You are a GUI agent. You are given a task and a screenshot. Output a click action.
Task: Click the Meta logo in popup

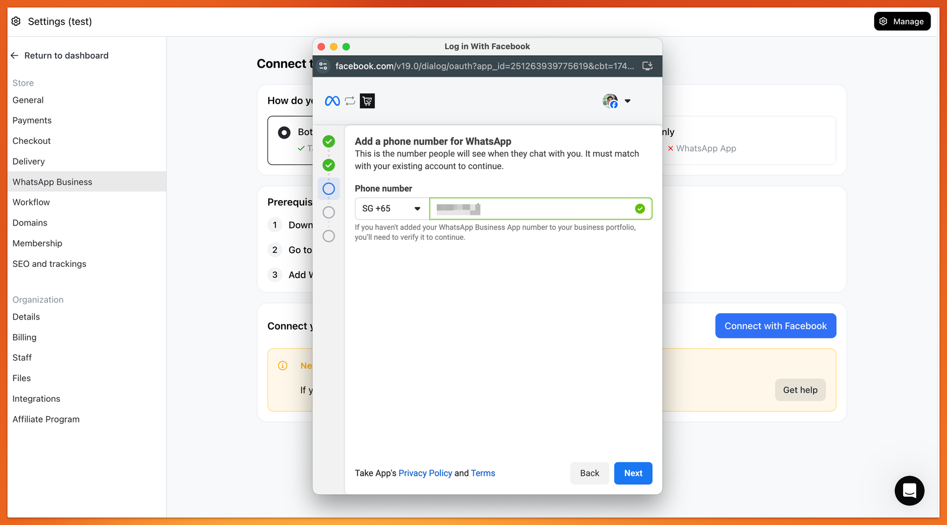[x=333, y=101]
